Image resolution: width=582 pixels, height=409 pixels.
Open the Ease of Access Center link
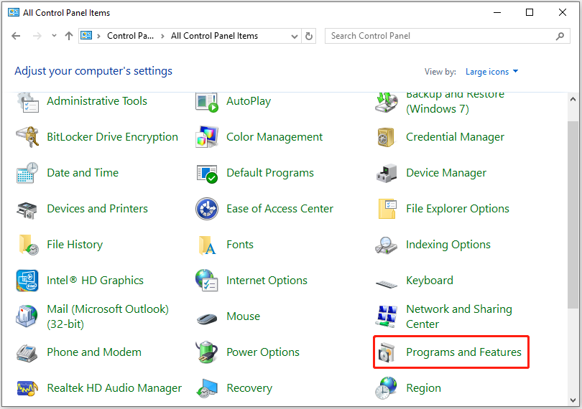click(x=280, y=209)
